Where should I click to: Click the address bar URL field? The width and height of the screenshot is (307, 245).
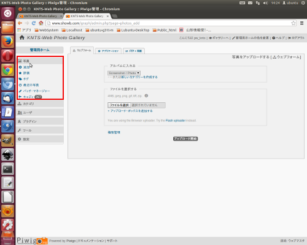point(168,23)
